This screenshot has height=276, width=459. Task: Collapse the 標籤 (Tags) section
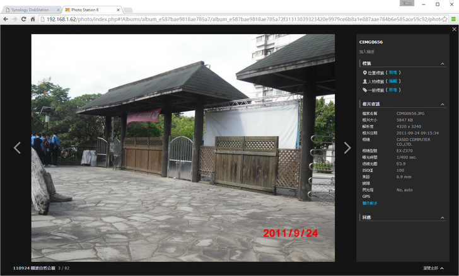443,64
